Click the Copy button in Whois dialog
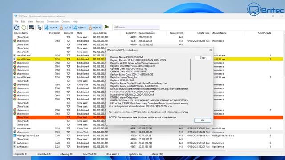Image resolution: width=285 pixels, height=160 pixels. (x=203, y=57)
